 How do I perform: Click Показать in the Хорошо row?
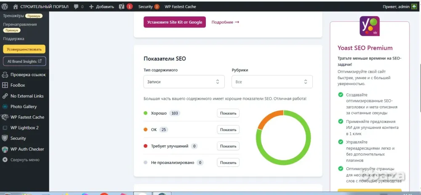(x=228, y=113)
